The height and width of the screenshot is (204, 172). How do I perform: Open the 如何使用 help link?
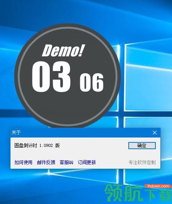pos(23,162)
